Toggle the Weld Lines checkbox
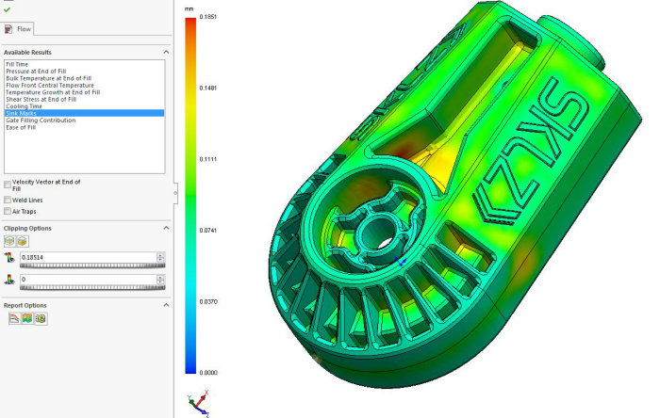 (8, 200)
